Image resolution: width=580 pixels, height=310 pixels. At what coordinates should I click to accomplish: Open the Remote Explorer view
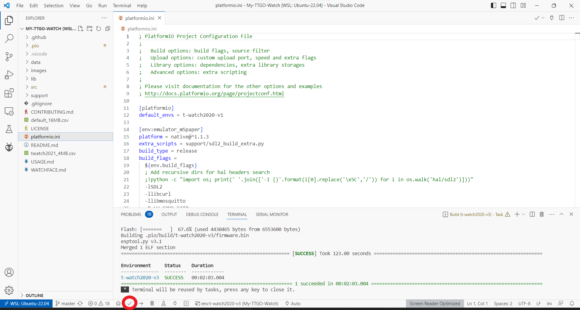tap(9, 111)
